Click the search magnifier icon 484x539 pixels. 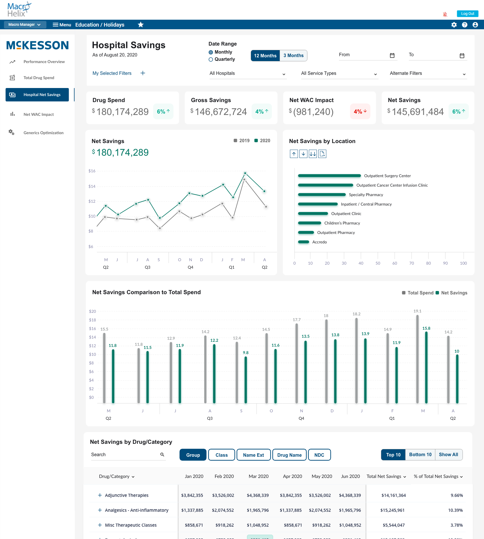(x=162, y=454)
